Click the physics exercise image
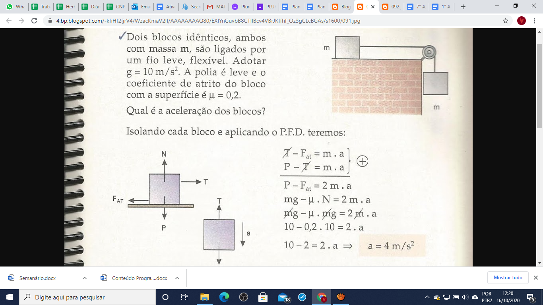Viewport: 543px width, 305px height. pos(268,147)
